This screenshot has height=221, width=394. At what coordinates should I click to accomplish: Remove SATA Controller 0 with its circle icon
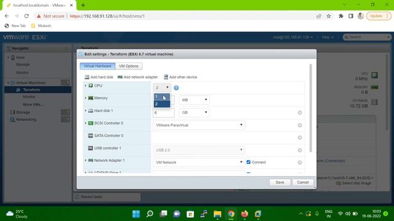click(300, 138)
